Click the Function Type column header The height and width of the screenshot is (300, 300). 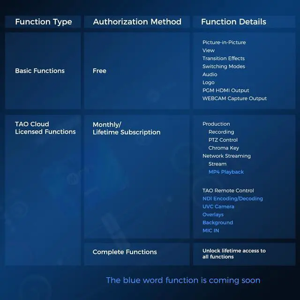click(44, 22)
